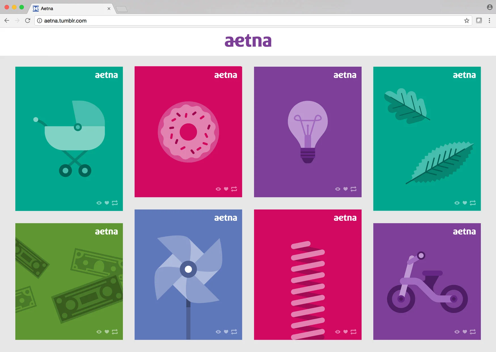Viewport: 496px width, 352px height.
Task: Like the baby stroller post with heart icon
Action: 107,203
